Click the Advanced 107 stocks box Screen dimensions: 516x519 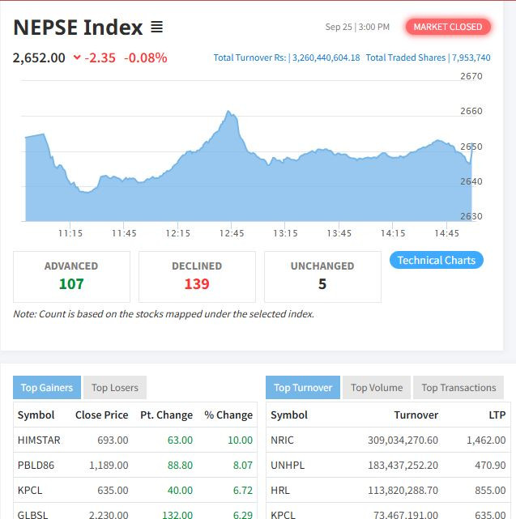coord(71,276)
